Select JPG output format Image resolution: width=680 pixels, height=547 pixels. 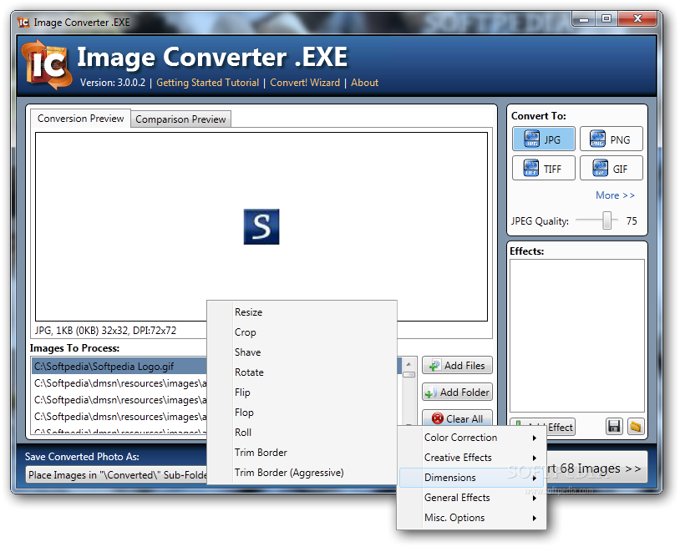543,139
